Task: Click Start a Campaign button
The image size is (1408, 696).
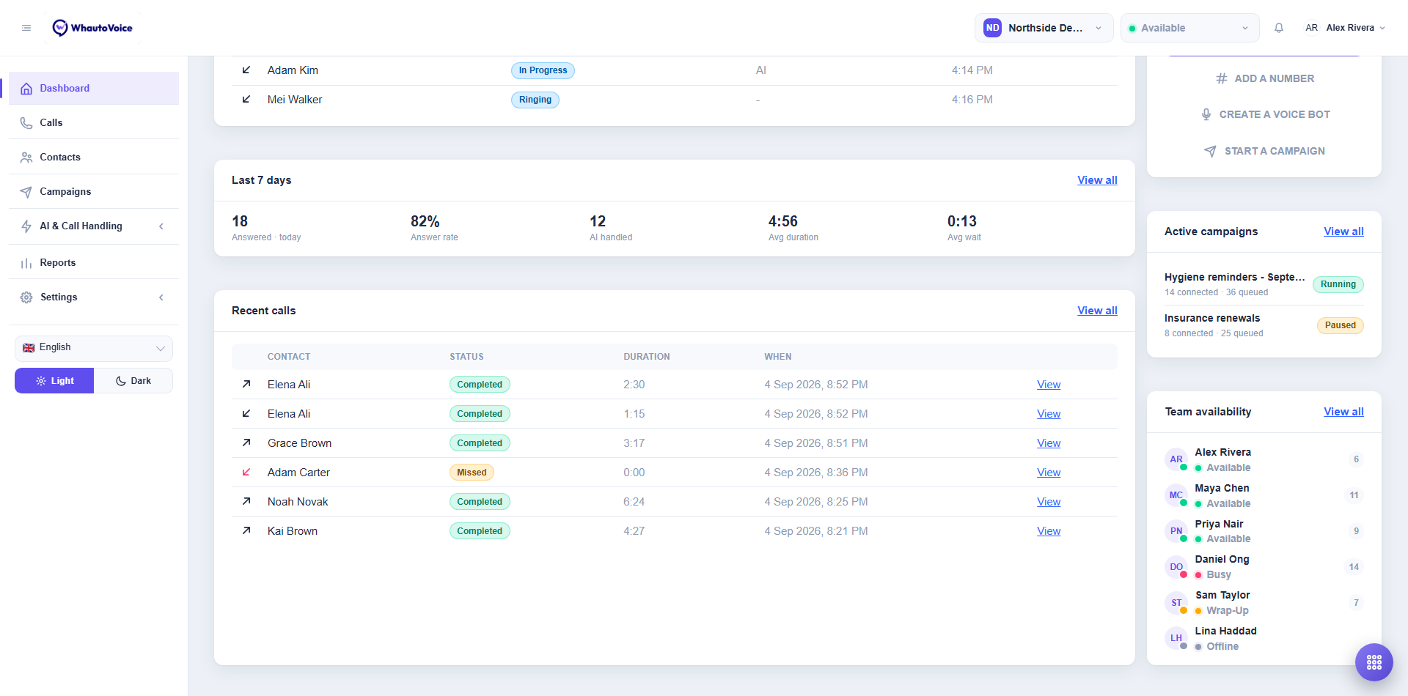Action: point(1264,151)
